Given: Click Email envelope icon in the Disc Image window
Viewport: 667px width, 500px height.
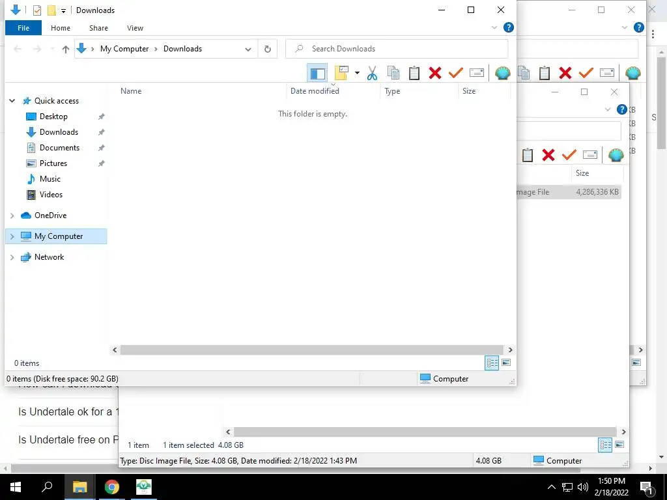Looking at the screenshot, I should pyautogui.click(x=590, y=154).
